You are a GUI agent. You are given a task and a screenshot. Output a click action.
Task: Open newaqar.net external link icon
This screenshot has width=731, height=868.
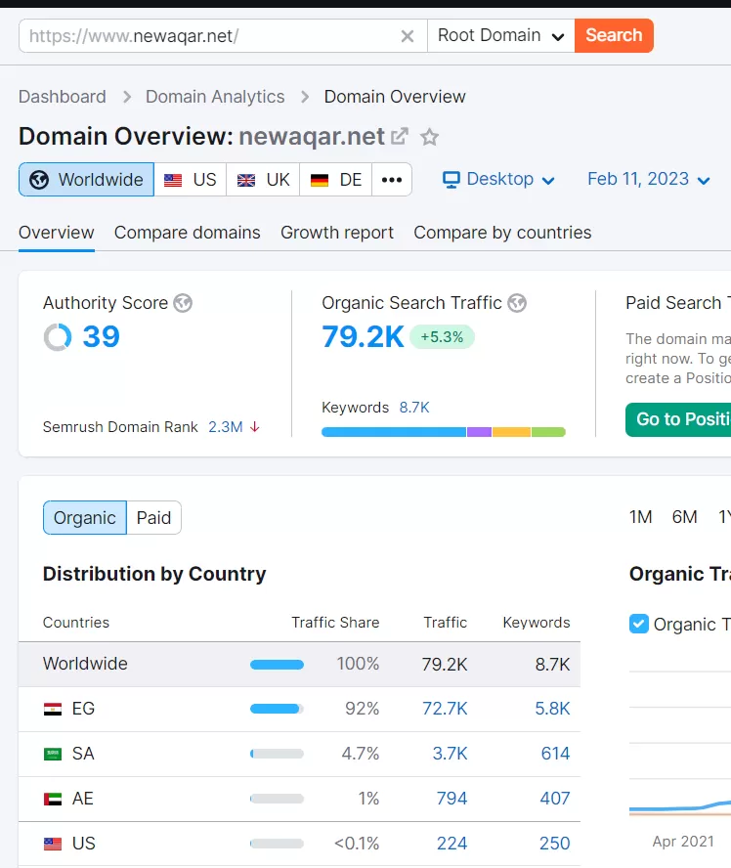[400, 136]
